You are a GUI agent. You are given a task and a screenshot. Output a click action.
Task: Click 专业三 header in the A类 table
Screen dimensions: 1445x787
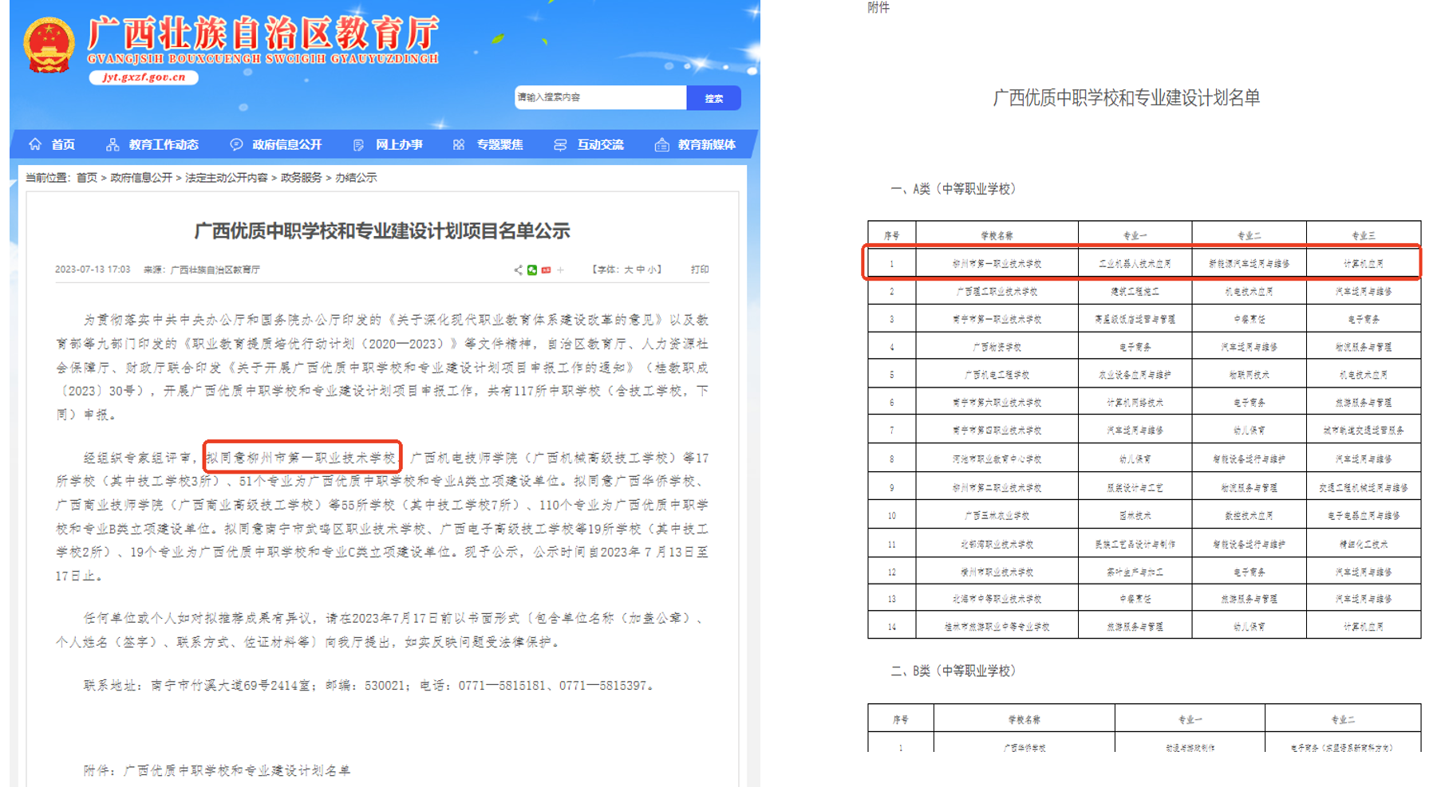[1363, 235]
